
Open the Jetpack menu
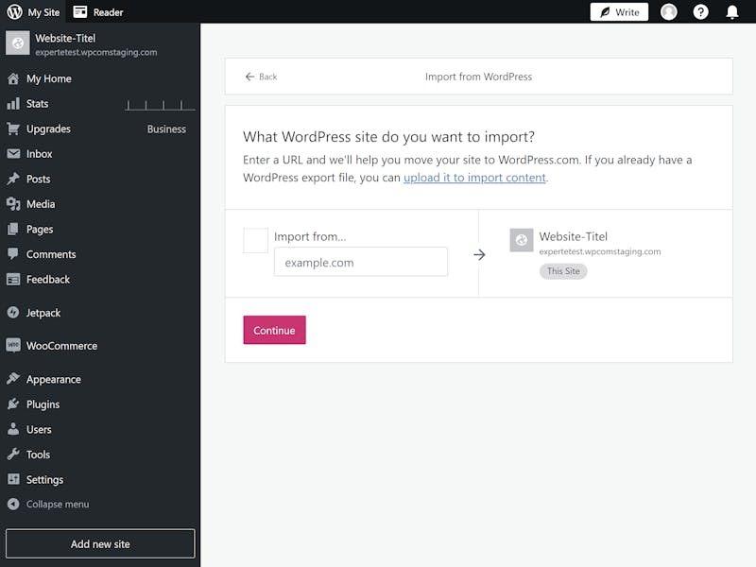coord(43,313)
